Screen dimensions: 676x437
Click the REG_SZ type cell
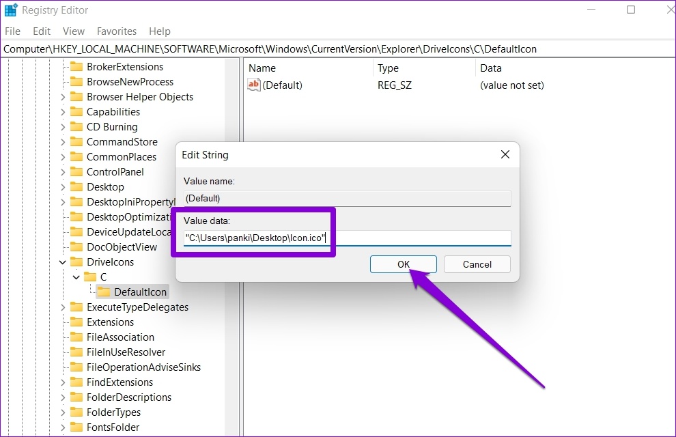pos(395,85)
